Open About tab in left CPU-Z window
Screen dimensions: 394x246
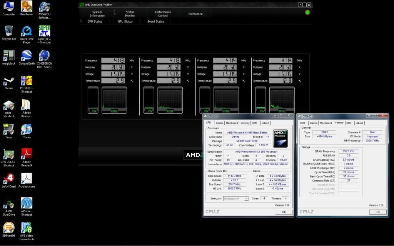(265, 123)
